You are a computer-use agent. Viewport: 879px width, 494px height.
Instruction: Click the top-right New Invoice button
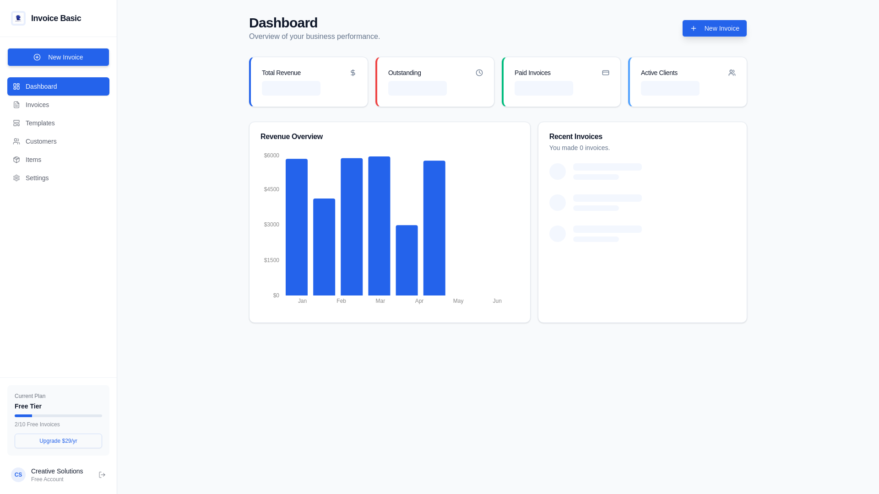(714, 28)
